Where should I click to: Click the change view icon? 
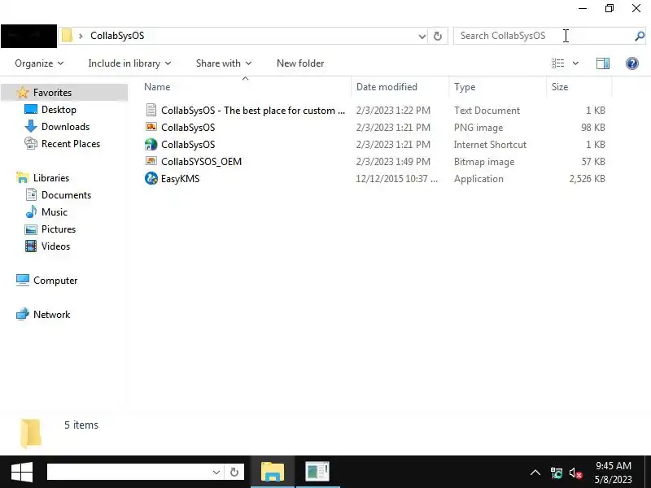click(x=557, y=63)
